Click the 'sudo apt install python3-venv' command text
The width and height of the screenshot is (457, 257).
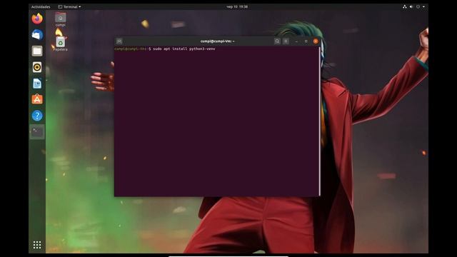[184, 49]
